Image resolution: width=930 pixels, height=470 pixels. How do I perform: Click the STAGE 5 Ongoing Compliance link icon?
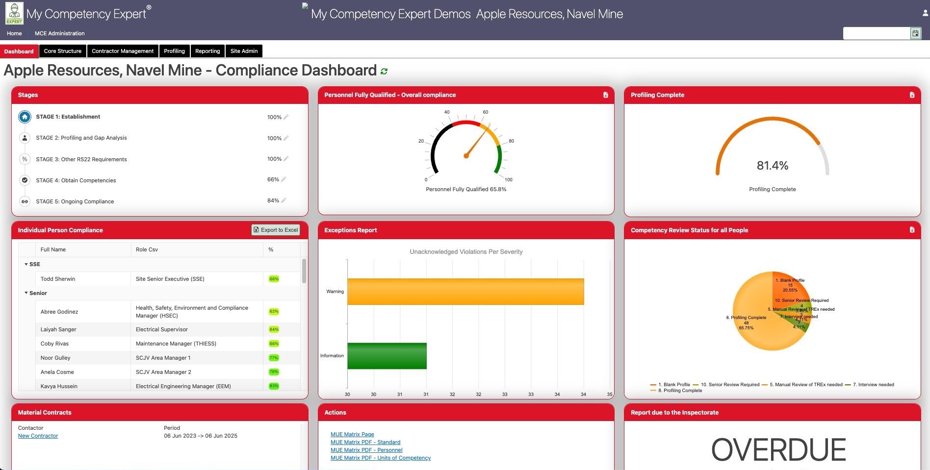coord(25,201)
